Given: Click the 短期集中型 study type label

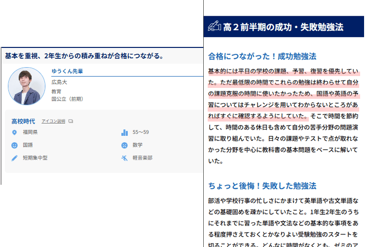Looking at the screenshot, I should 35,158.
